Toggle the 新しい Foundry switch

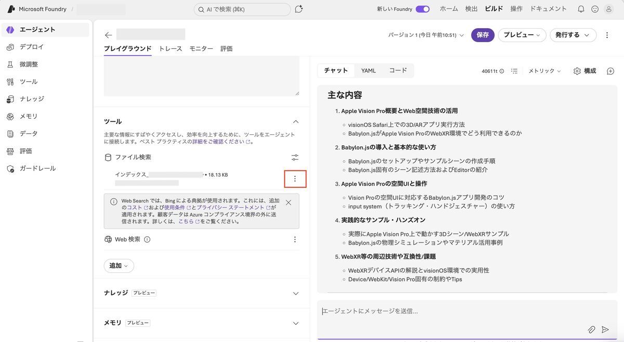[x=423, y=9]
